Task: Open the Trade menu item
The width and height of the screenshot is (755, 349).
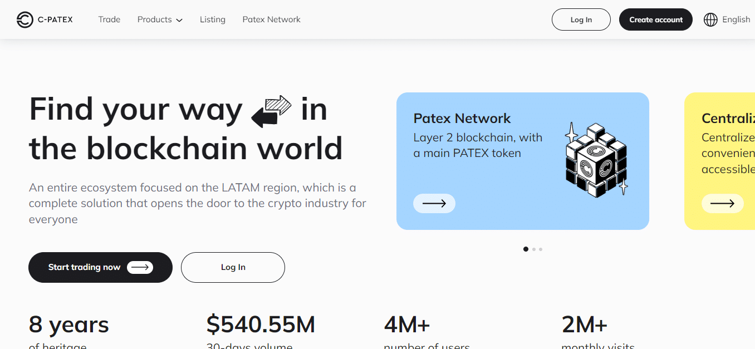Action: point(109,19)
